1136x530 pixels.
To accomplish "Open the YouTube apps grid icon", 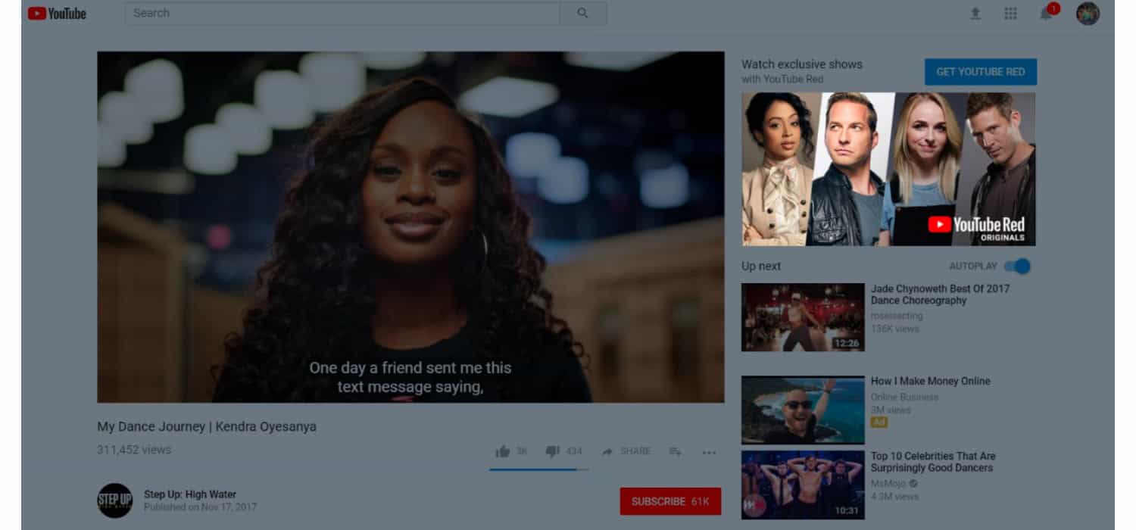I will click(1010, 13).
